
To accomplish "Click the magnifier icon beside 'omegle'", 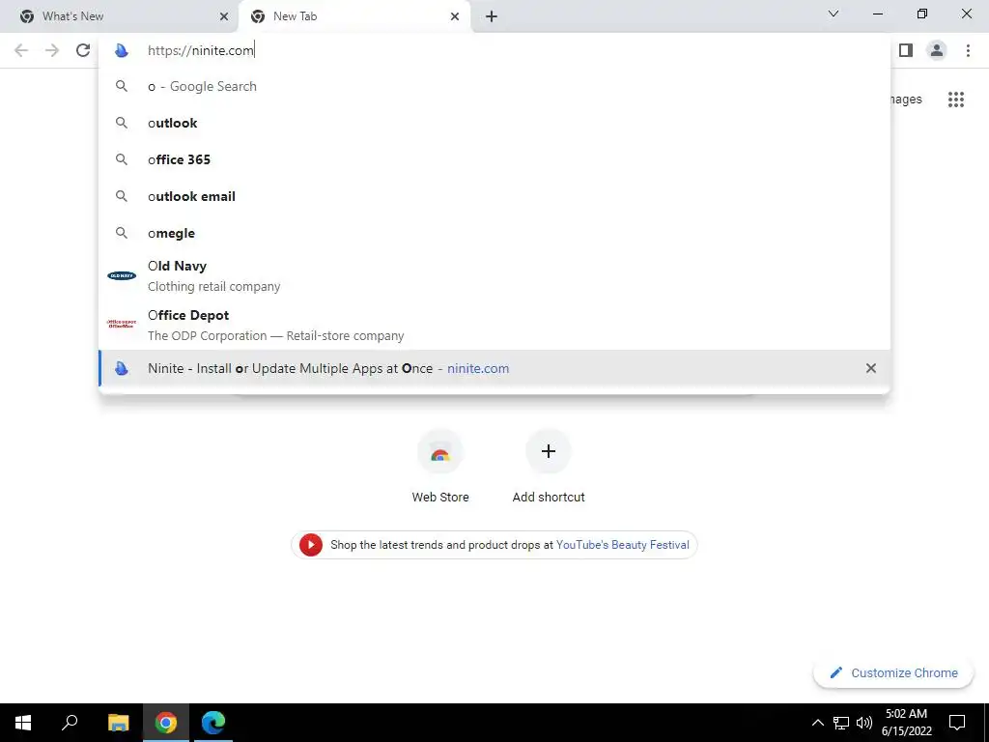I will (122, 233).
